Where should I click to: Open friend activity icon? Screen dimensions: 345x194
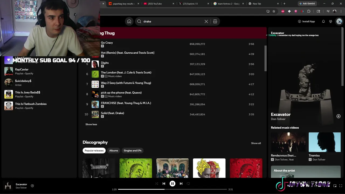(331, 21)
